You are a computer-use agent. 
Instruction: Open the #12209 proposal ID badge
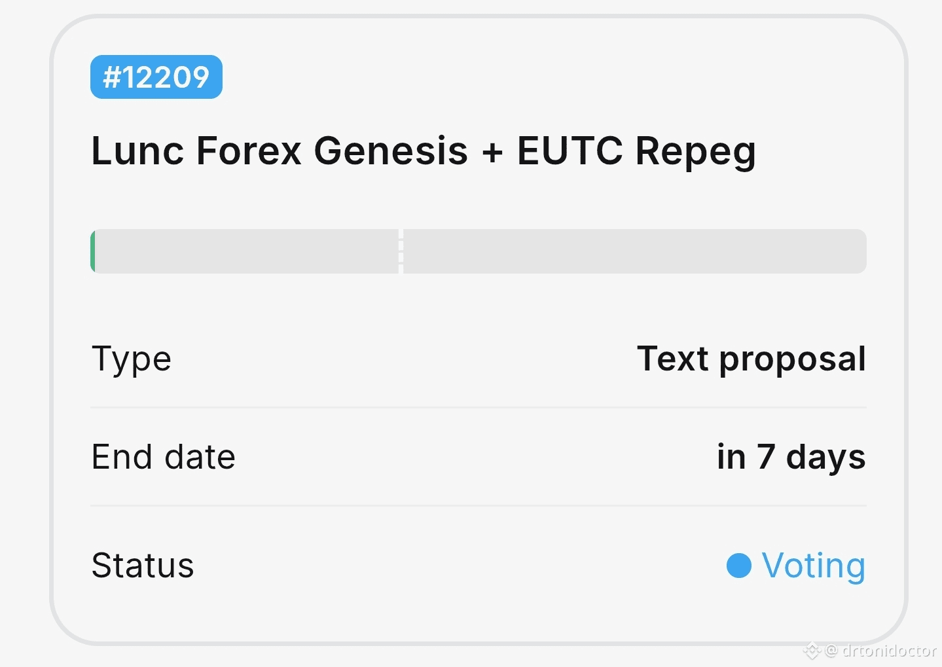click(x=156, y=77)
